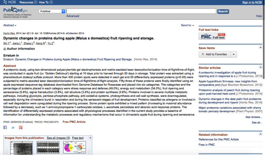
Task: Open author Zhang L link
Action: pyautogui.click(x=28, y=43)
